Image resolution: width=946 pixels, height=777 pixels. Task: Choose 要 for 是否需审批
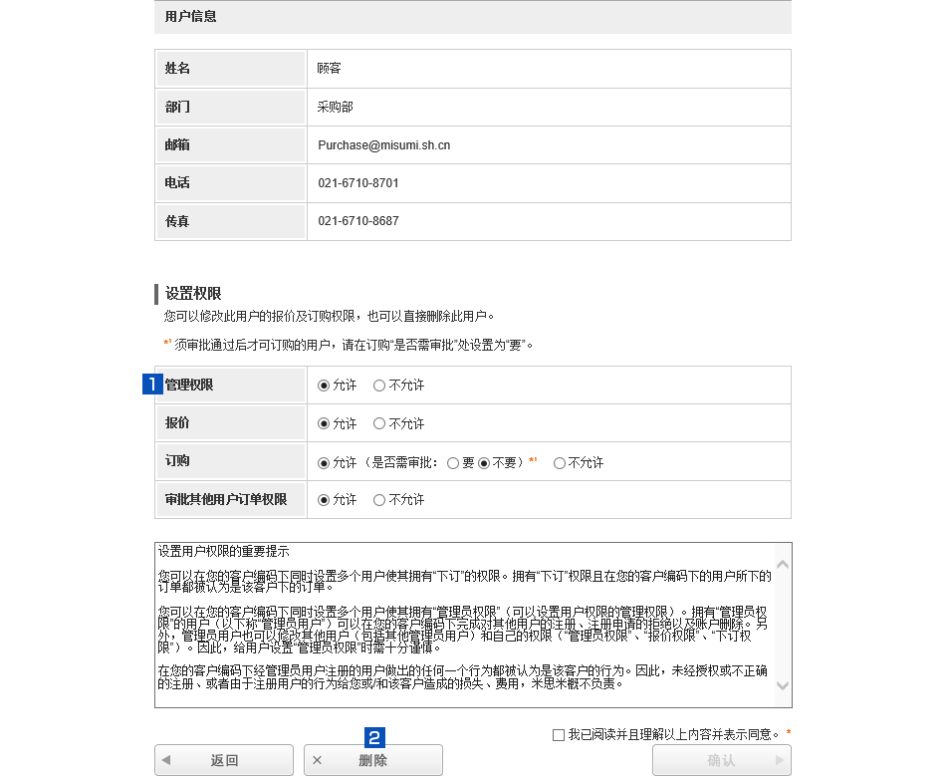(x=453, y=463)
